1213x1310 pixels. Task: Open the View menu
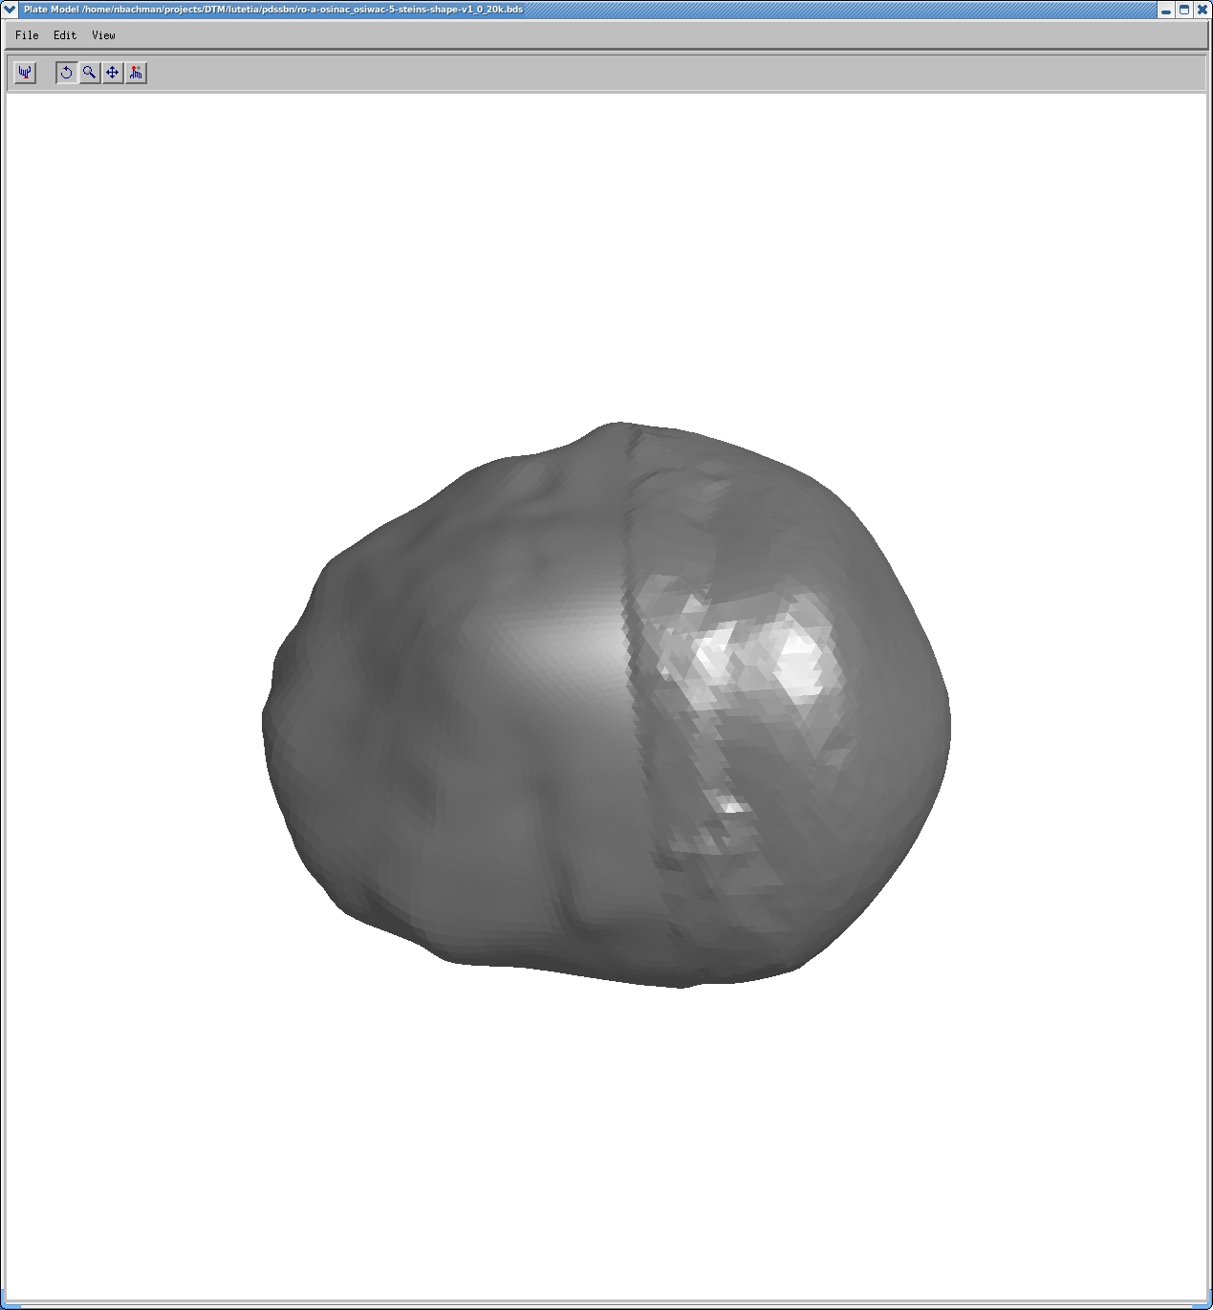pyautogui.click(x=103, y=35)
